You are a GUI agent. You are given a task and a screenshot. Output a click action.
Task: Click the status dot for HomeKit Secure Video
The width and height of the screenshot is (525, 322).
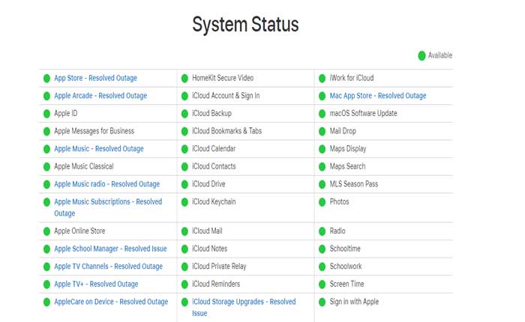pos(184,78)
